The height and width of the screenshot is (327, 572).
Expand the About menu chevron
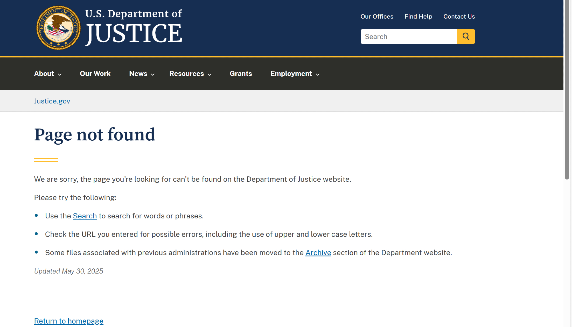coord(60,74)
